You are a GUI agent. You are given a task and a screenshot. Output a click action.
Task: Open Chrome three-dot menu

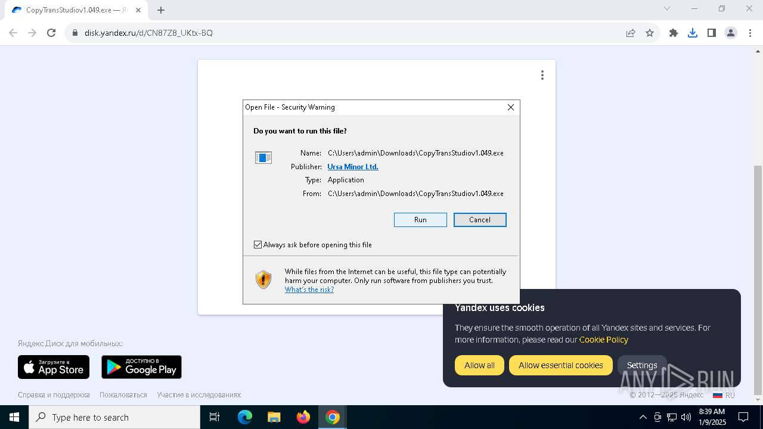(750, 33)
